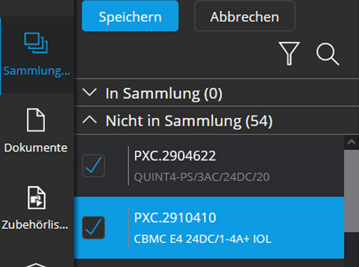Click the Sammlung stacked-squares sidebar icon
The image size is (359, 267).
[x=36, y=43]
